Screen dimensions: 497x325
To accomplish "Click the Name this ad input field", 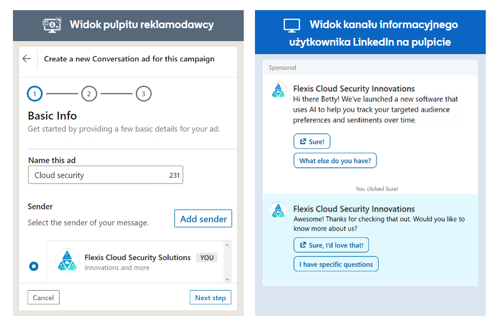I will (98, 175).
